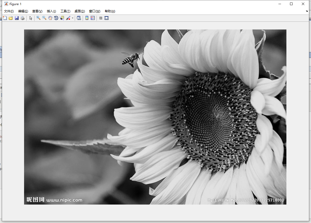Minimize the Figure 1 window

pos(279,4)
